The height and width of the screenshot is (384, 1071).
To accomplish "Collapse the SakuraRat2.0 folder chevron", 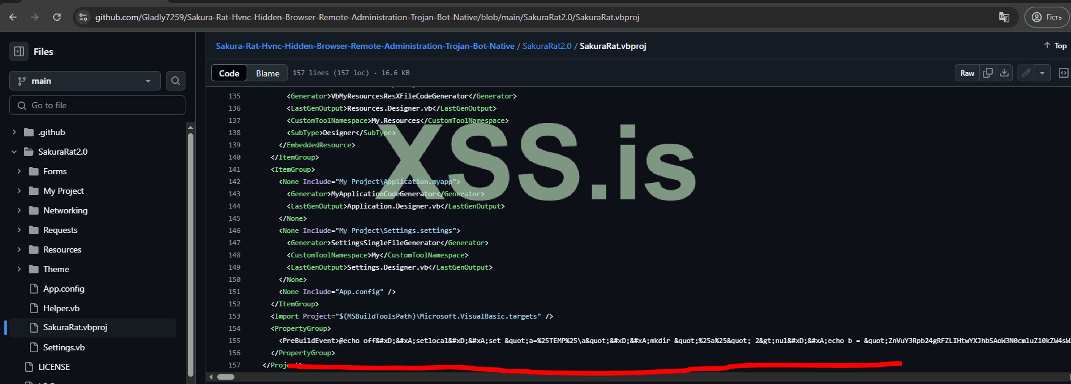I will click(x=14, y=152).
